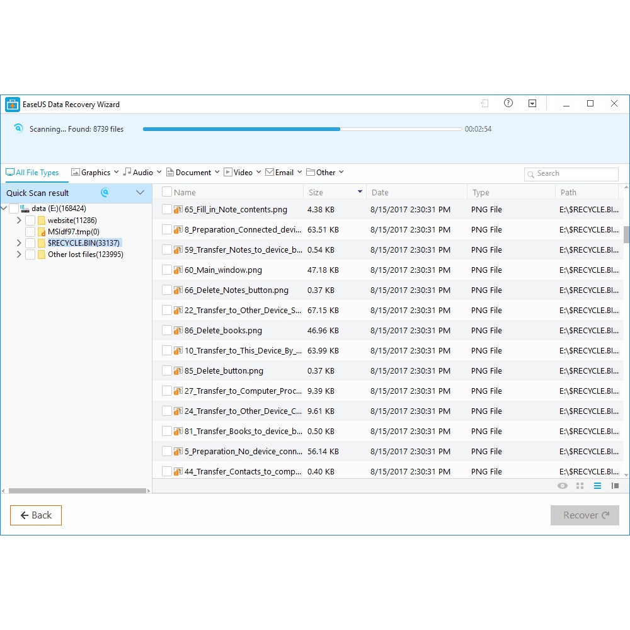Check the box for 60_Main_window.png
630x630 pixels.
coord(167,270)
